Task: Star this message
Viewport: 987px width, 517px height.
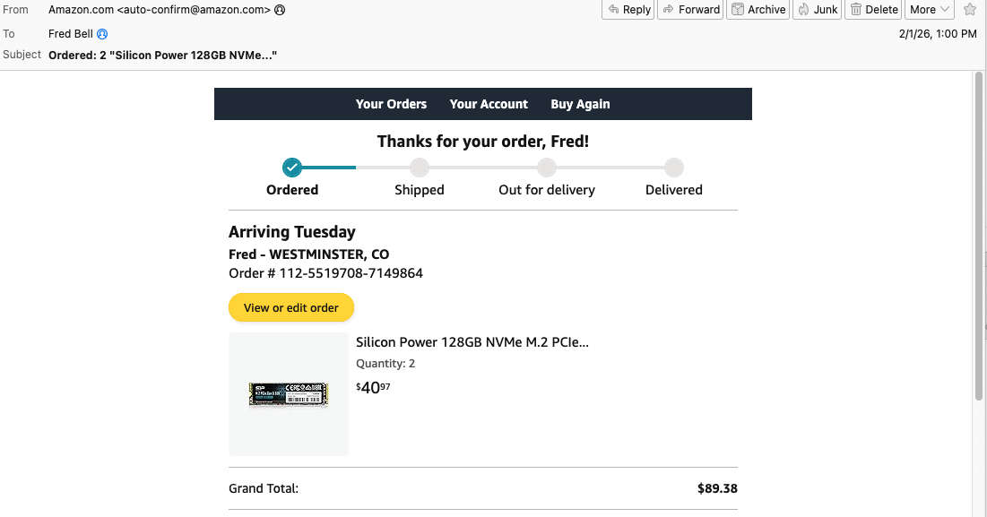Action: click(970, 10)
